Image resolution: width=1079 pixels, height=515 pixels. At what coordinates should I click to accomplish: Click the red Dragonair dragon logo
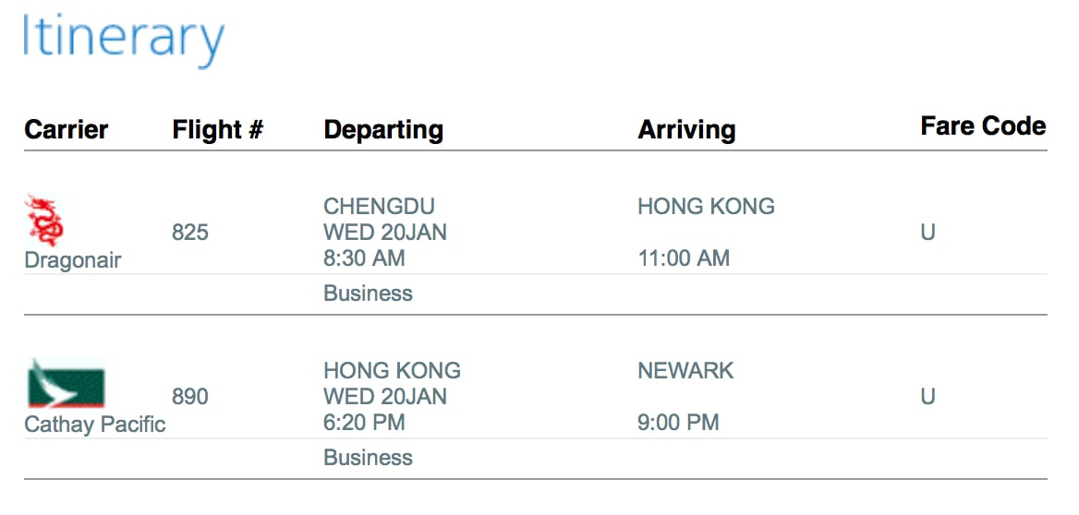(x=44, y=221)
